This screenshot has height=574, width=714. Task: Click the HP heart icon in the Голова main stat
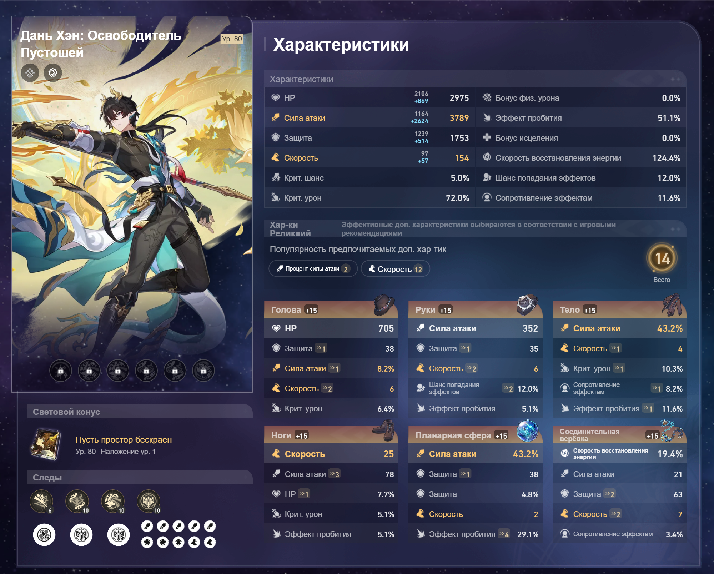pyautogui.click(x=276, y=328)
